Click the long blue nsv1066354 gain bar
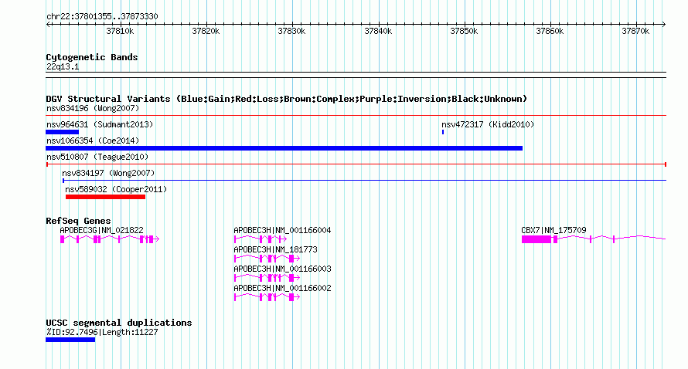The width and height of the screenshot is (688, 369). point(284,148)
